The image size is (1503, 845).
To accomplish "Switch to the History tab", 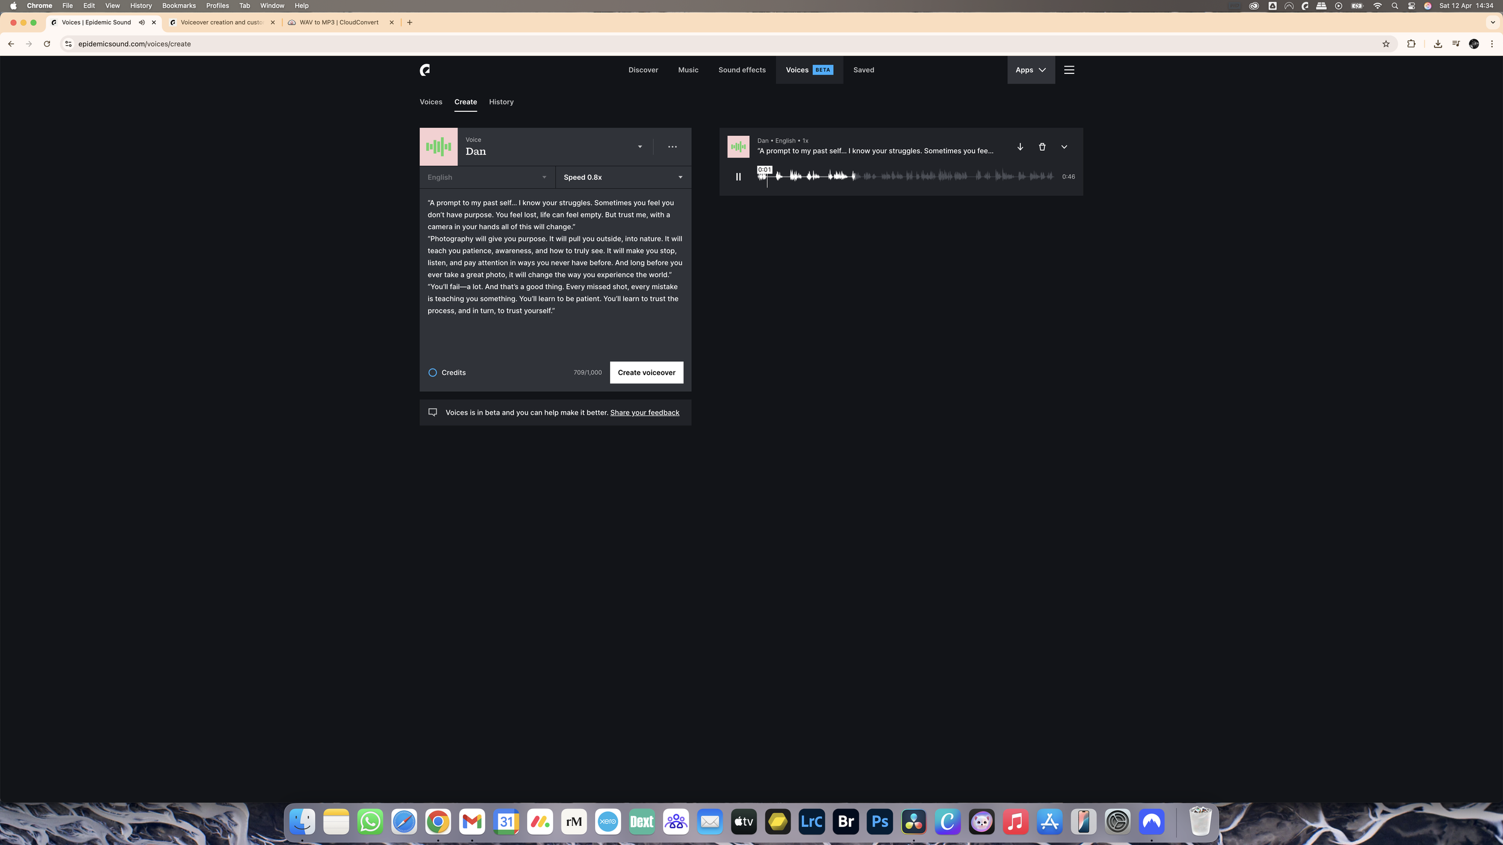I will coord(501,102).
